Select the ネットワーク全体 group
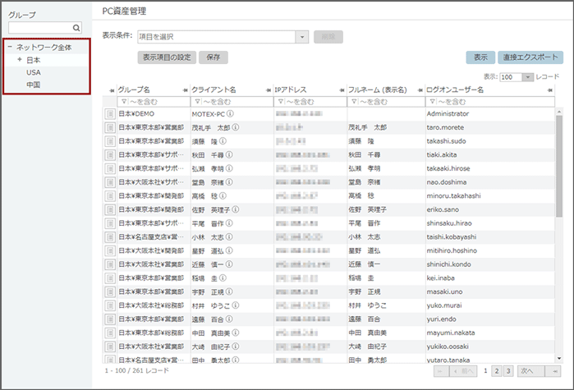 44,47
